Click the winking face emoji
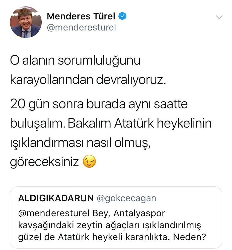Screen dimensions: 232x250 click(90, 162)
